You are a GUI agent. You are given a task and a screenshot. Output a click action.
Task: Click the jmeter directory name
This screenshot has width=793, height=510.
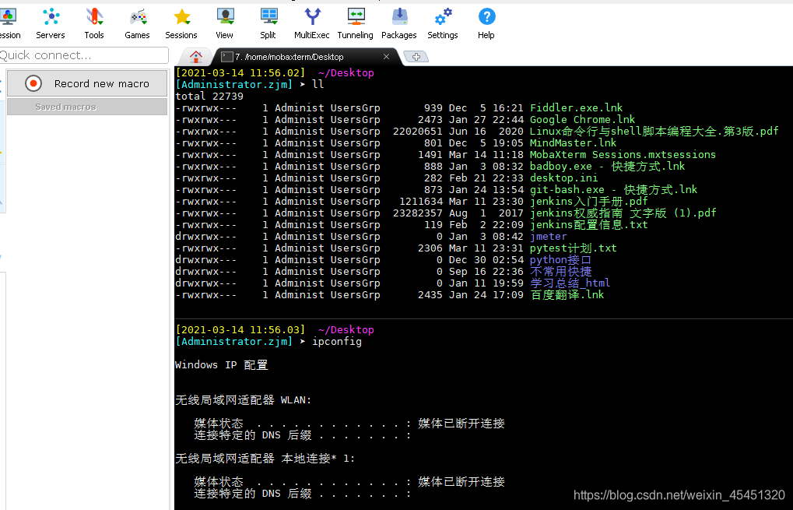[x=548, y=236]
